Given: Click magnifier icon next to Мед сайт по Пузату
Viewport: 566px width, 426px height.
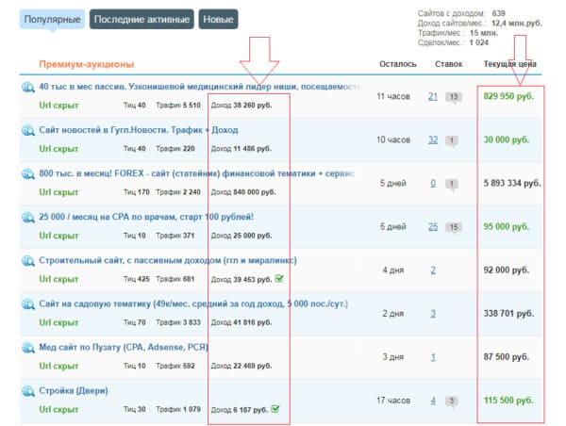Looking at the screenshot, I should click(x=28, y=347).
